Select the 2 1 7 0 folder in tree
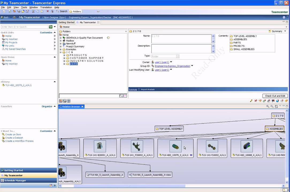290x192 pixels. click(74, 64)
